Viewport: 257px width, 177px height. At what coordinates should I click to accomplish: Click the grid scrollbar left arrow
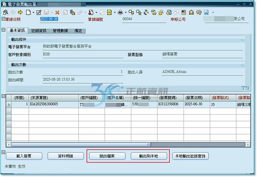pos(9,144)
